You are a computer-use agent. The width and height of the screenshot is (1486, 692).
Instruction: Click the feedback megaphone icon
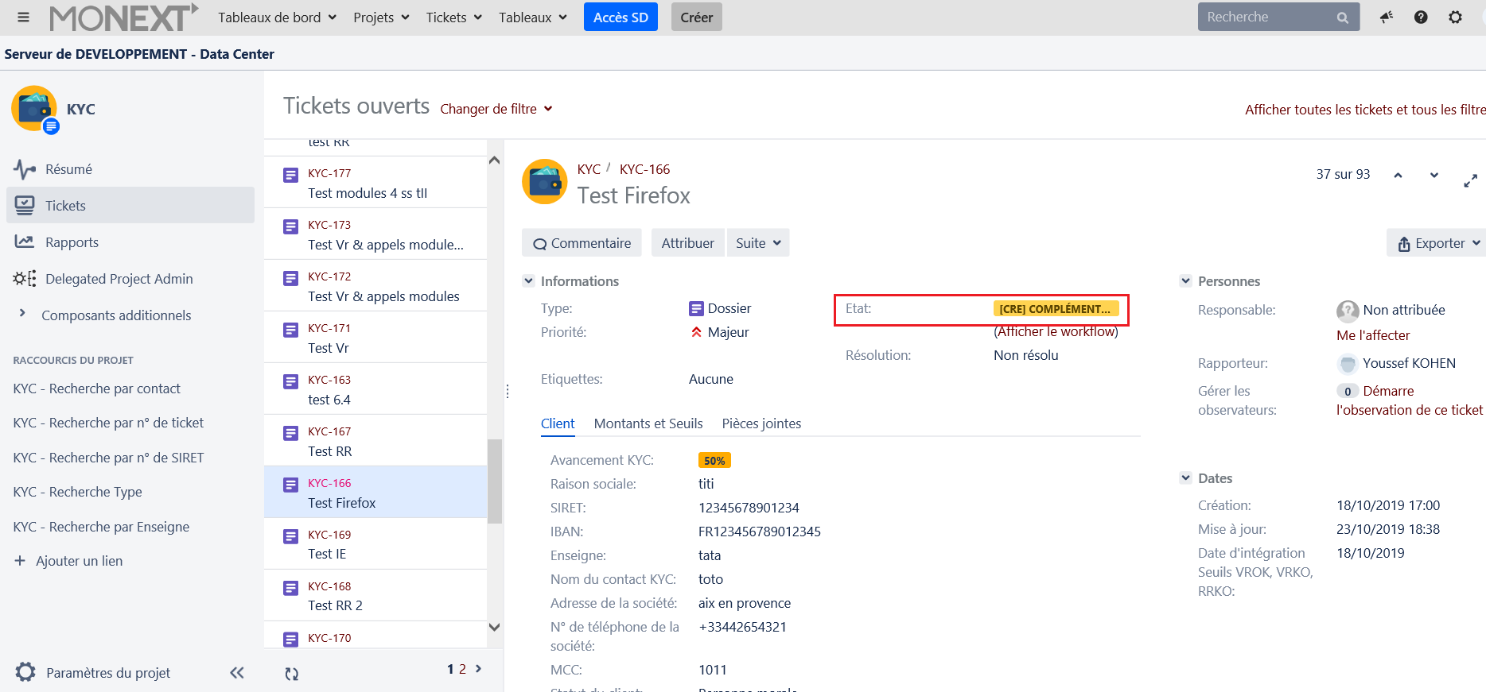click(x=1387, y=17)
